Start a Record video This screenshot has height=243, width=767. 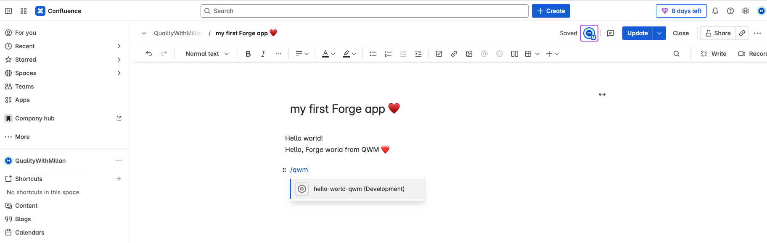pyautogui.click(x=752, y=54)
